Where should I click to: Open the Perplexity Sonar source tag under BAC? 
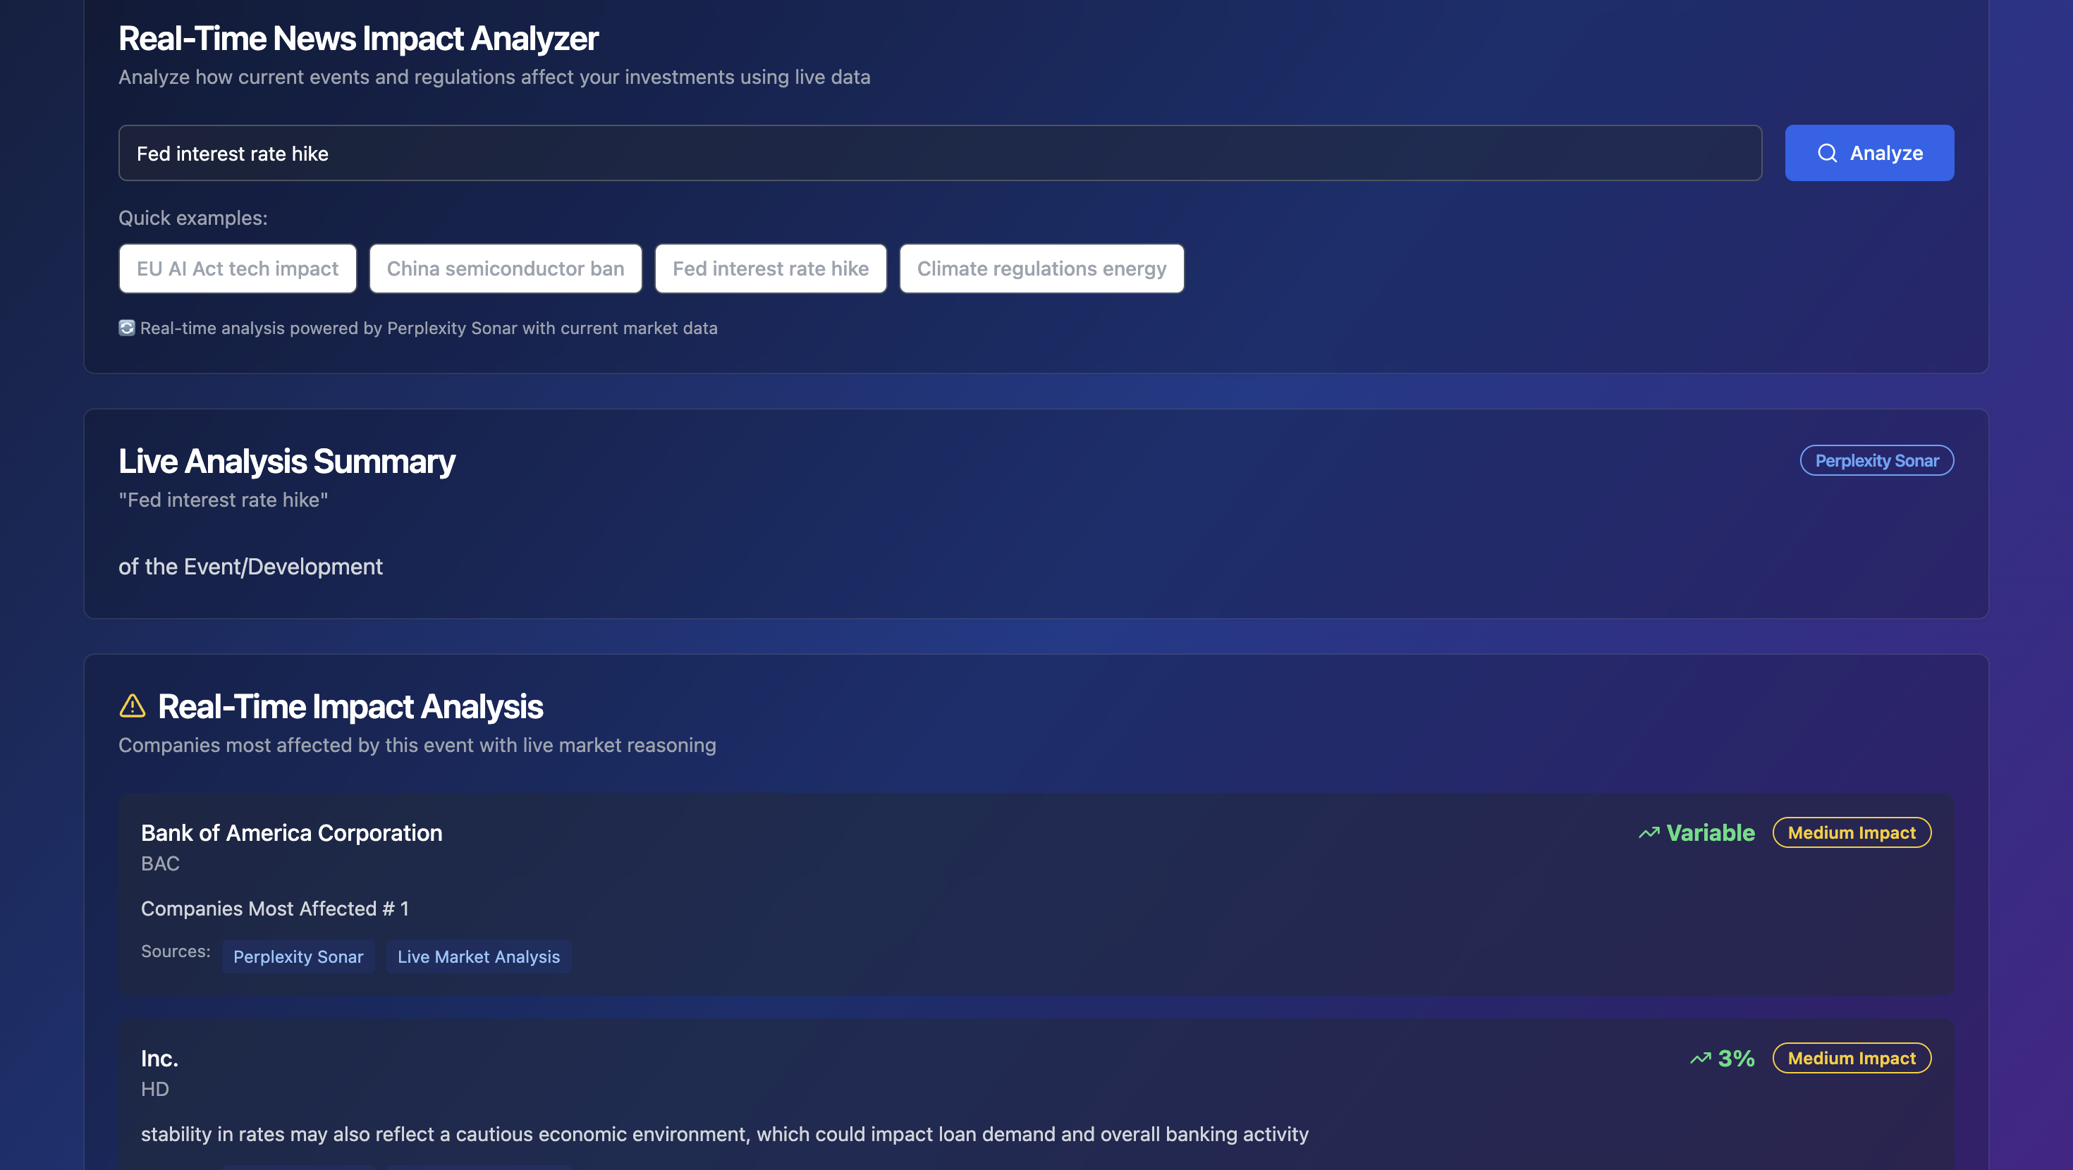pos(298,956)
